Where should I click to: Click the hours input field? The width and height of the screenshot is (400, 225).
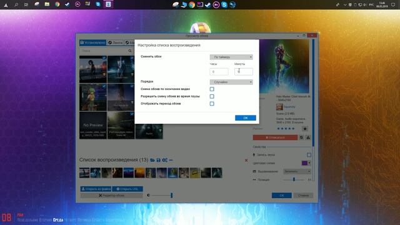pos(219,72)
